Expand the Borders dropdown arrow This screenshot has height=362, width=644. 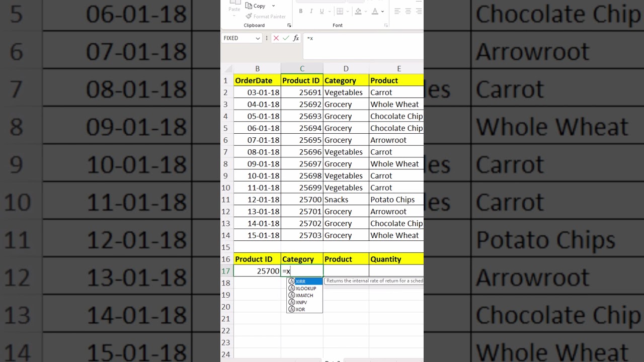347,11
